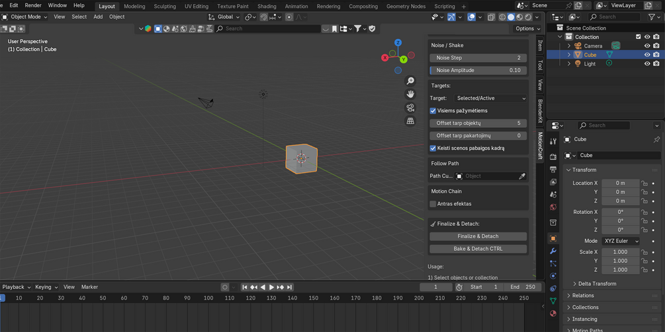Click Bake & Detach CTRL button

pos(478,249)
